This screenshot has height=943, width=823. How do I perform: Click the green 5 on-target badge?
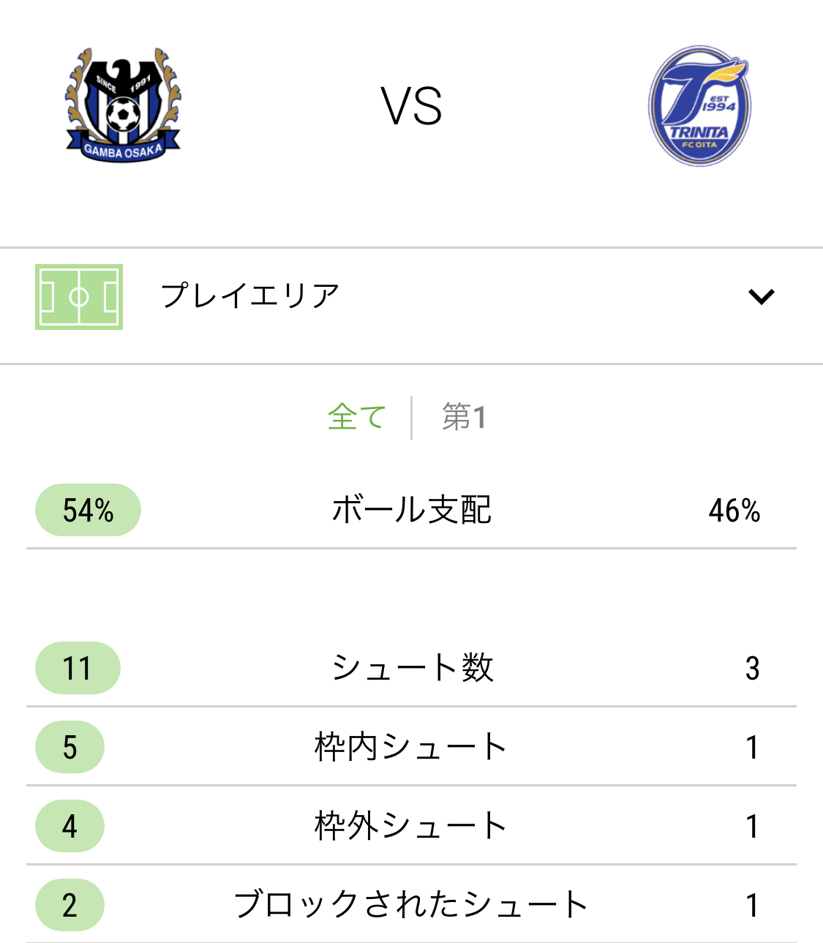[70, 747]
